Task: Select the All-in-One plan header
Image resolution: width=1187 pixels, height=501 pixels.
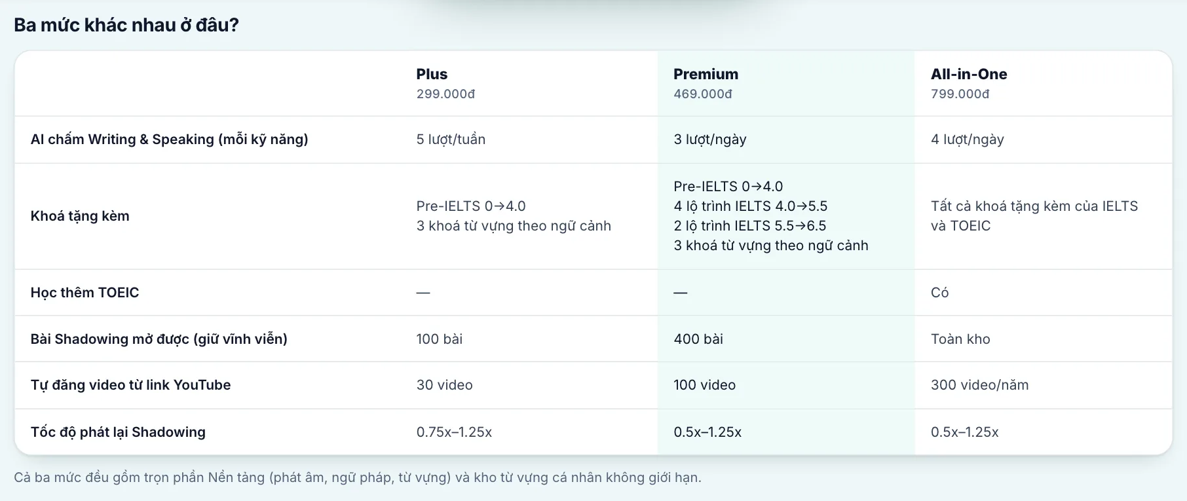Action: (969, 74)
